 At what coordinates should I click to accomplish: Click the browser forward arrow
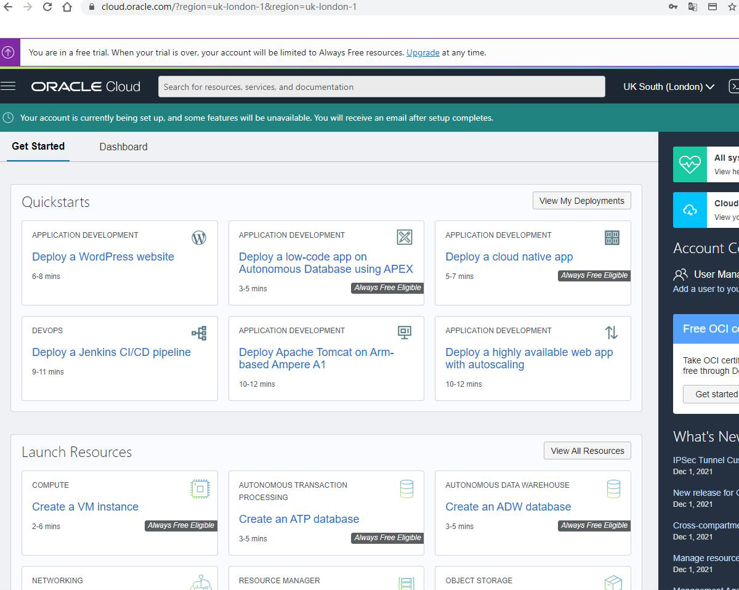tap(27, 7)
